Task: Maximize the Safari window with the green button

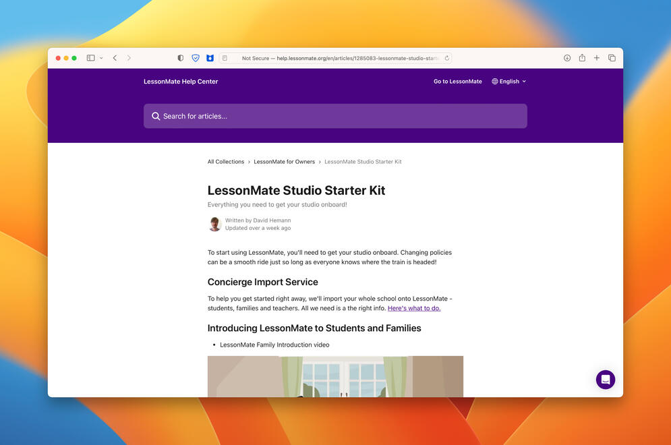Action: (74, 58)
